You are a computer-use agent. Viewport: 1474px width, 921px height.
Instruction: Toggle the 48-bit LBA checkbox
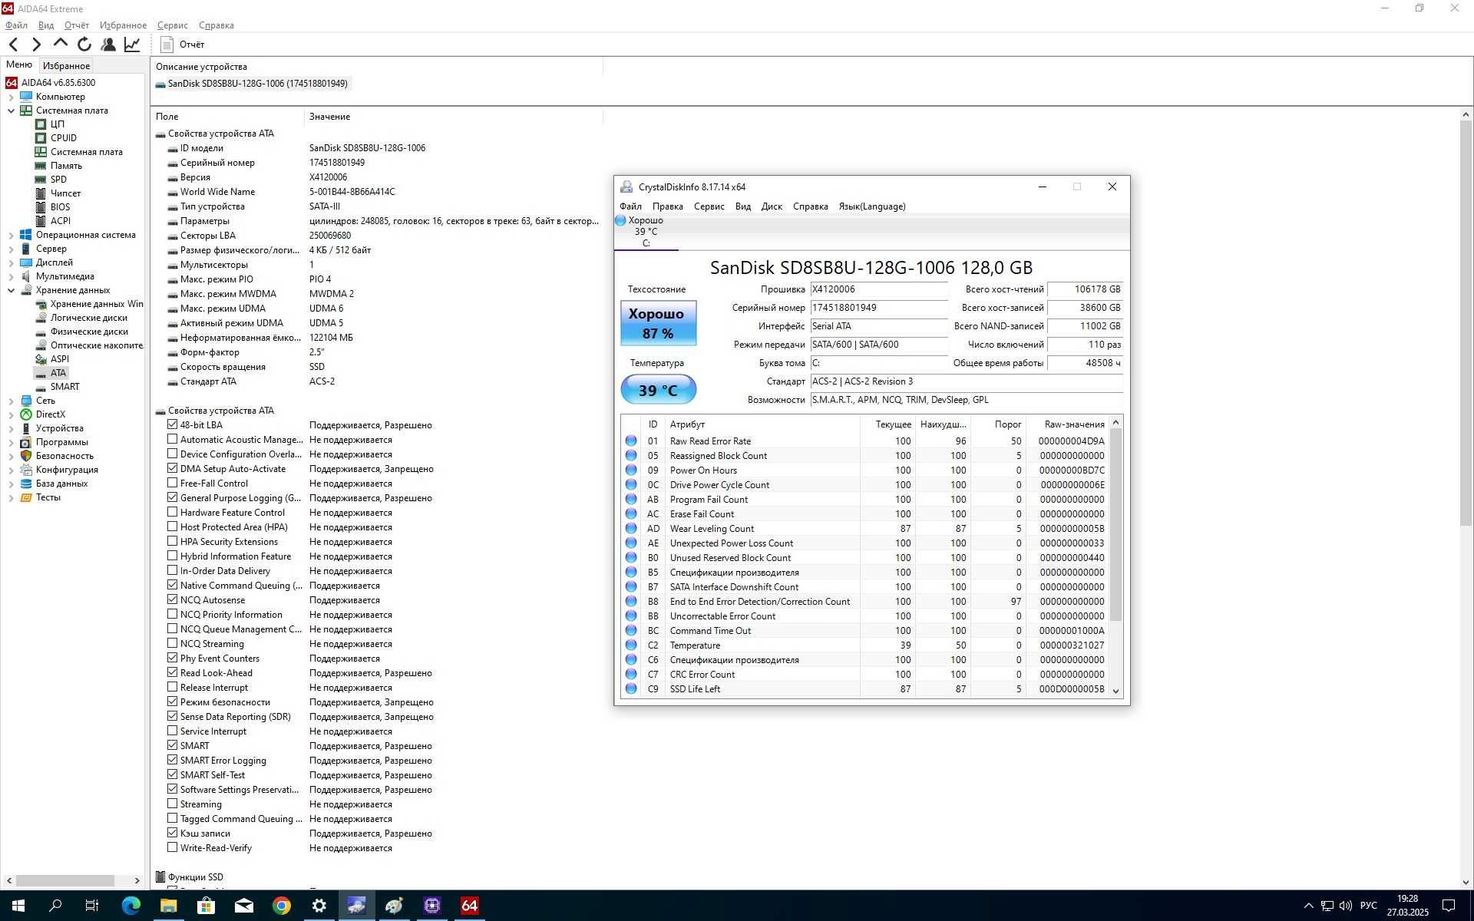[x=172, y=424]
